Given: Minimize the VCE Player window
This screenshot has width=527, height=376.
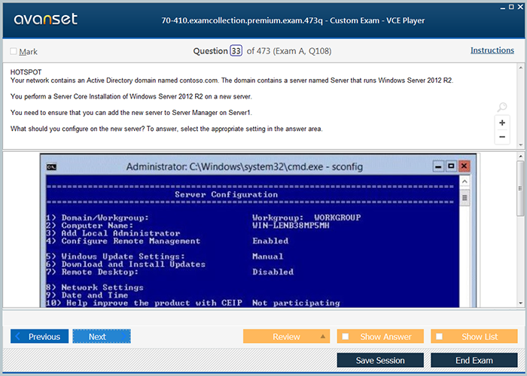Looking at the screenshot, I should [x=503, y=7].
